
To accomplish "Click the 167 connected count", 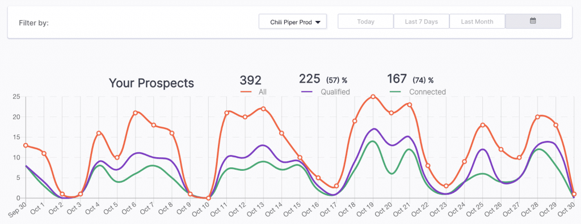I will click(398, 79).
